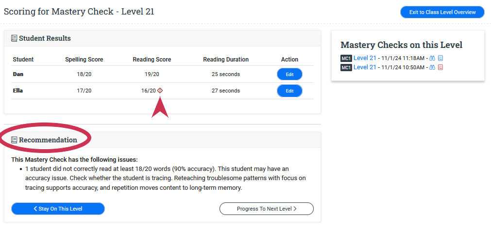Click the Reading Duration column header
This screenshot has height=230, width=491.
(x=225, y=60)
